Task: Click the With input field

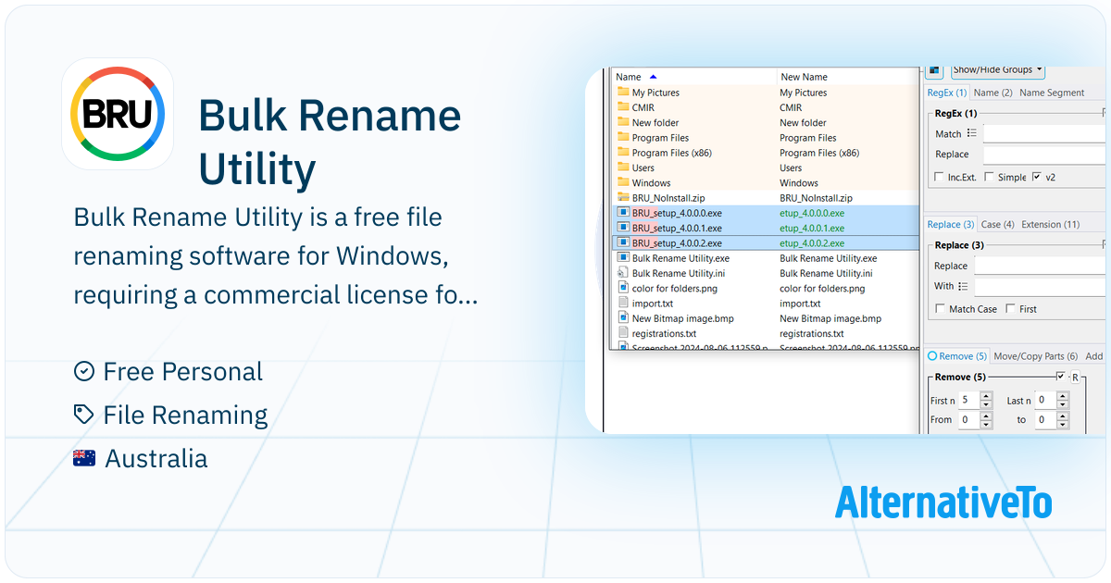Action: click(1039, 287)
